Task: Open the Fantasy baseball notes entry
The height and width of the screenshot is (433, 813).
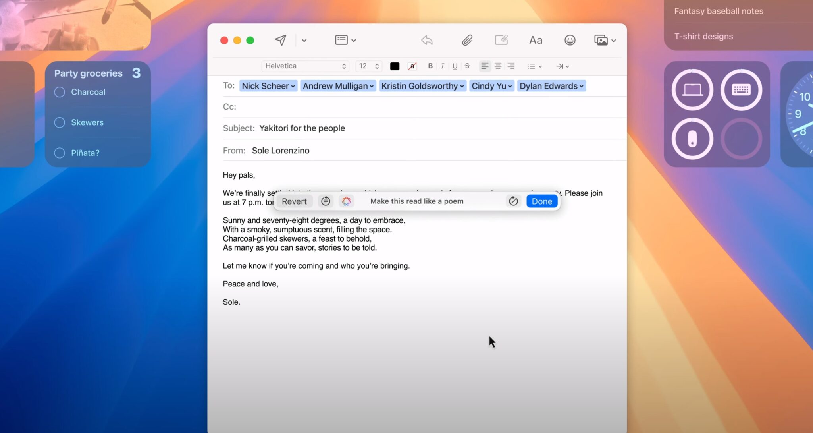Action: [x=718, y=11]
